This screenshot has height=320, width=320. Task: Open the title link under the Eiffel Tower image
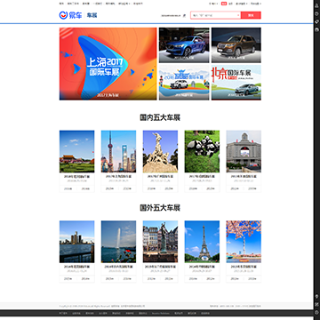click(202, 267)
